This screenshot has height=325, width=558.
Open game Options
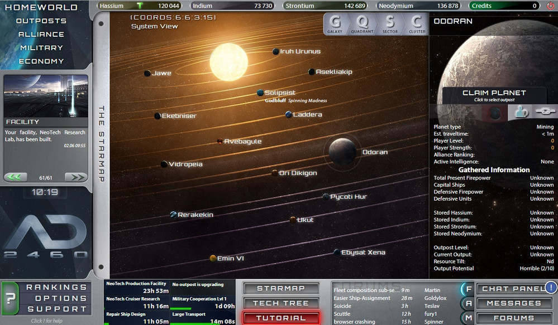tap(60, 298)
